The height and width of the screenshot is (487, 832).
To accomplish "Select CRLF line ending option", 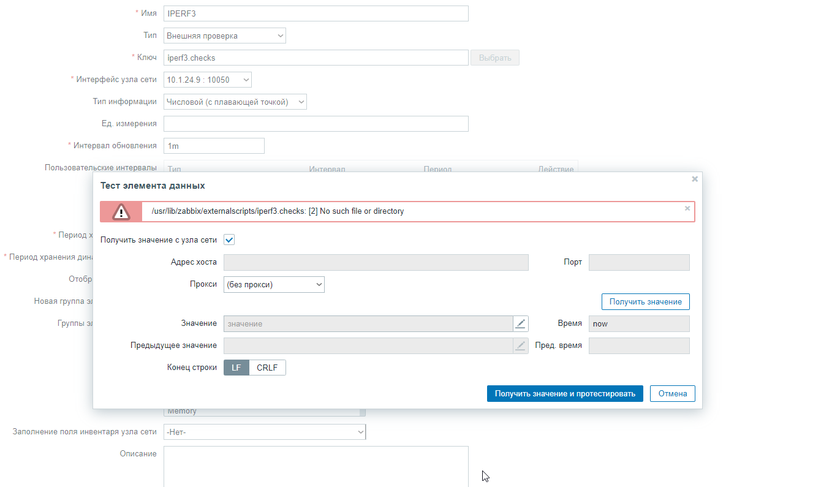I will point(267,368).
